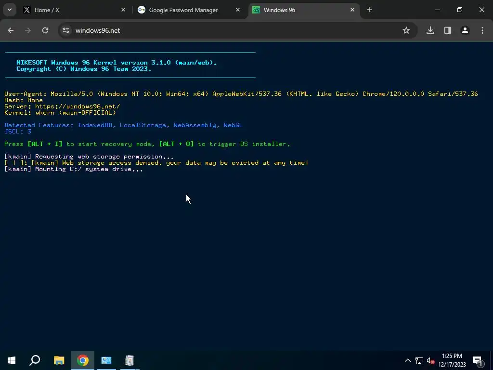The image size is (493, 370).
Task: Open Chrome downloads
Action: [x=430, y=30]
